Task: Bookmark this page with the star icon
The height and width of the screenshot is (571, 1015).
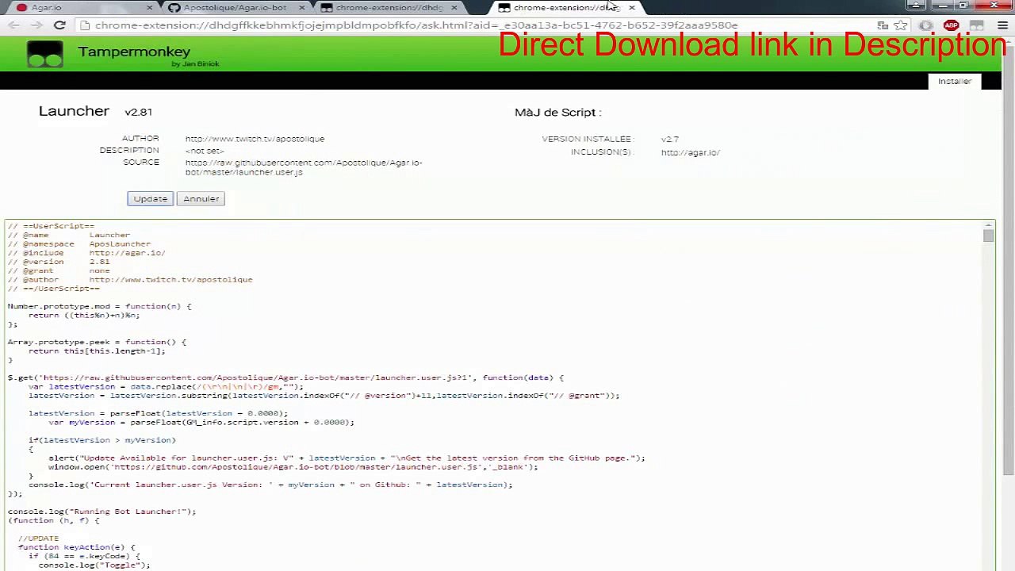Action: coord(901,25)
